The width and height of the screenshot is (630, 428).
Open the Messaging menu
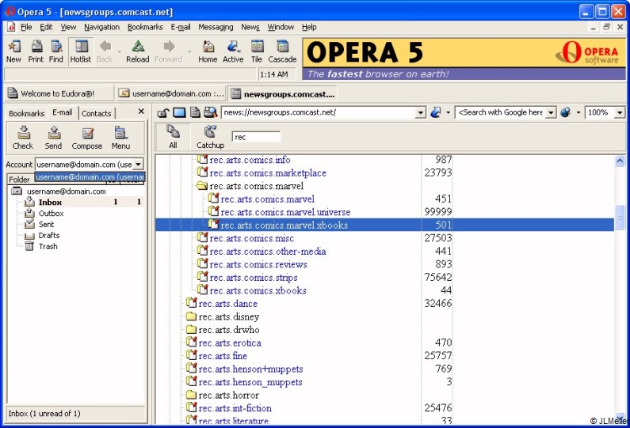click(x=216, y=27)
